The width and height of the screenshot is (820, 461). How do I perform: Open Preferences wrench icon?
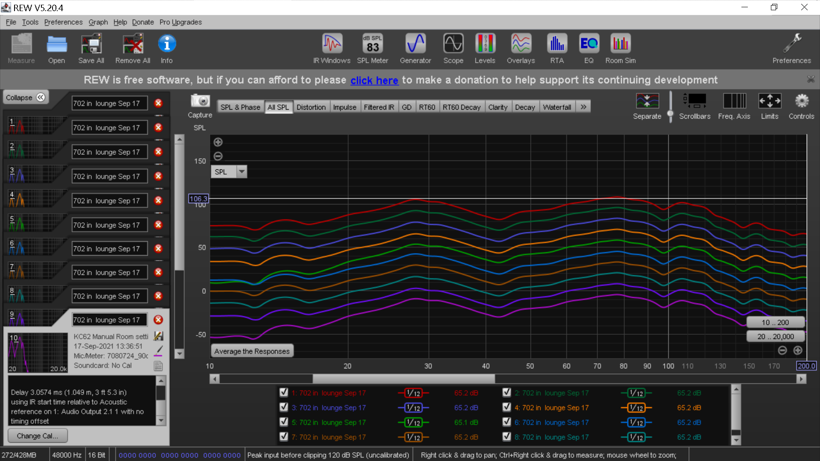click(x=791, y=48)
